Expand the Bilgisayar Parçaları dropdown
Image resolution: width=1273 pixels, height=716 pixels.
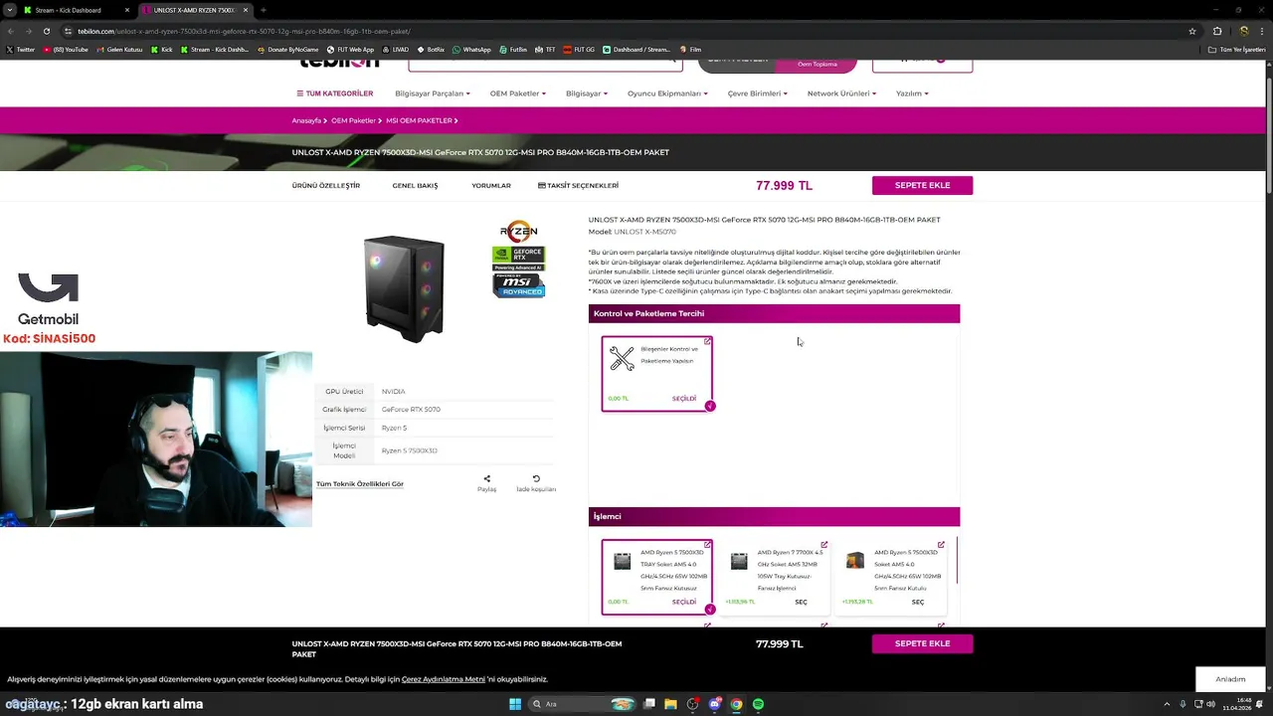coord(433,93)
